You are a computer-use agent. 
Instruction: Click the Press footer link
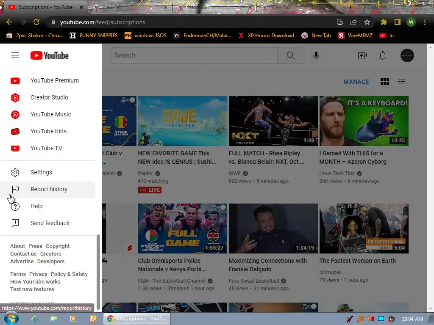36,246
